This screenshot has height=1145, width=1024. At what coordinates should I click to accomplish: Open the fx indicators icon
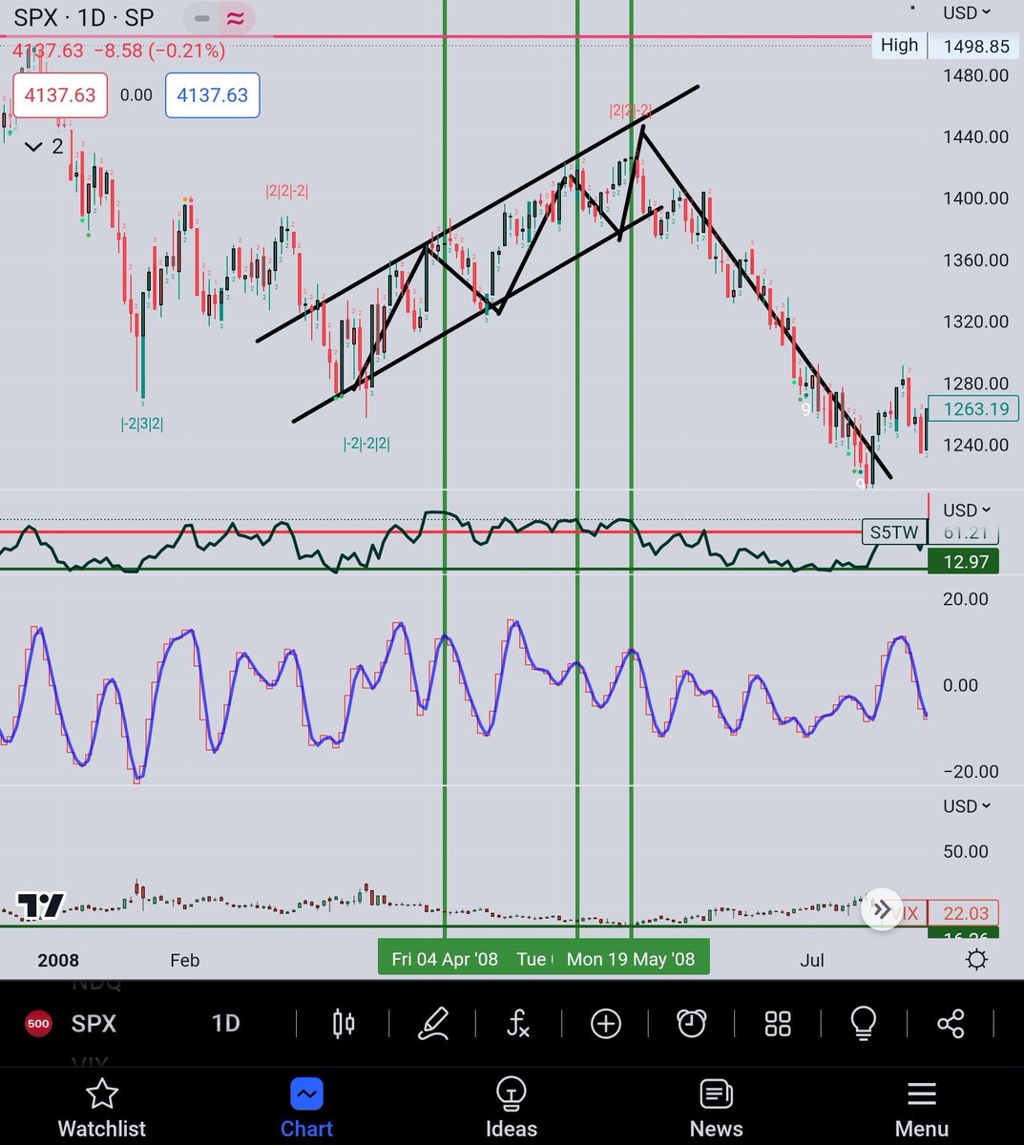coord(518,1023)
